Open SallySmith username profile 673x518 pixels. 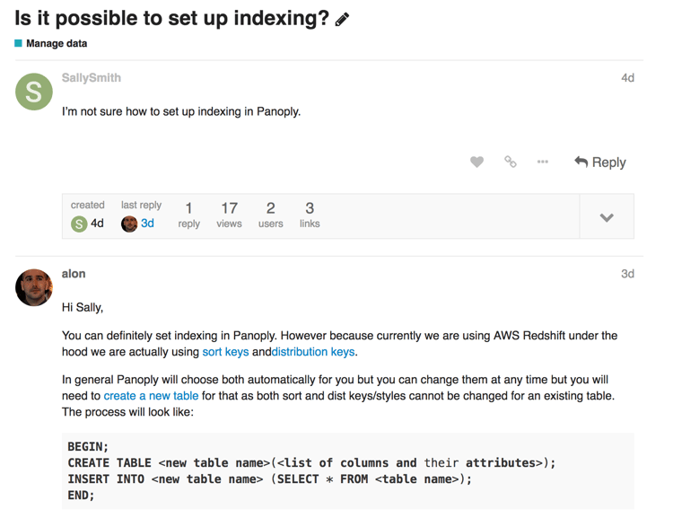(92, 78)
